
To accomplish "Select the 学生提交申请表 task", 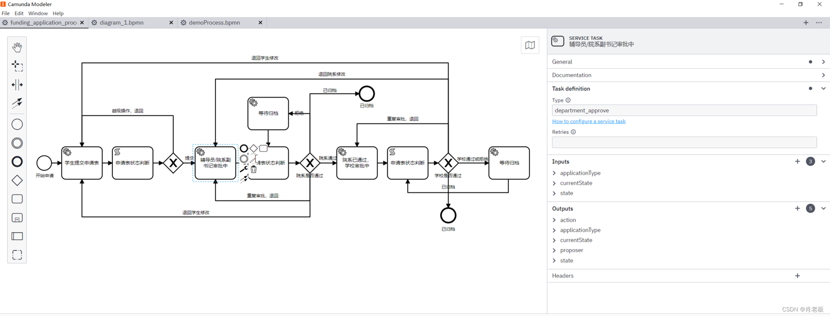I will coord(82,163).
